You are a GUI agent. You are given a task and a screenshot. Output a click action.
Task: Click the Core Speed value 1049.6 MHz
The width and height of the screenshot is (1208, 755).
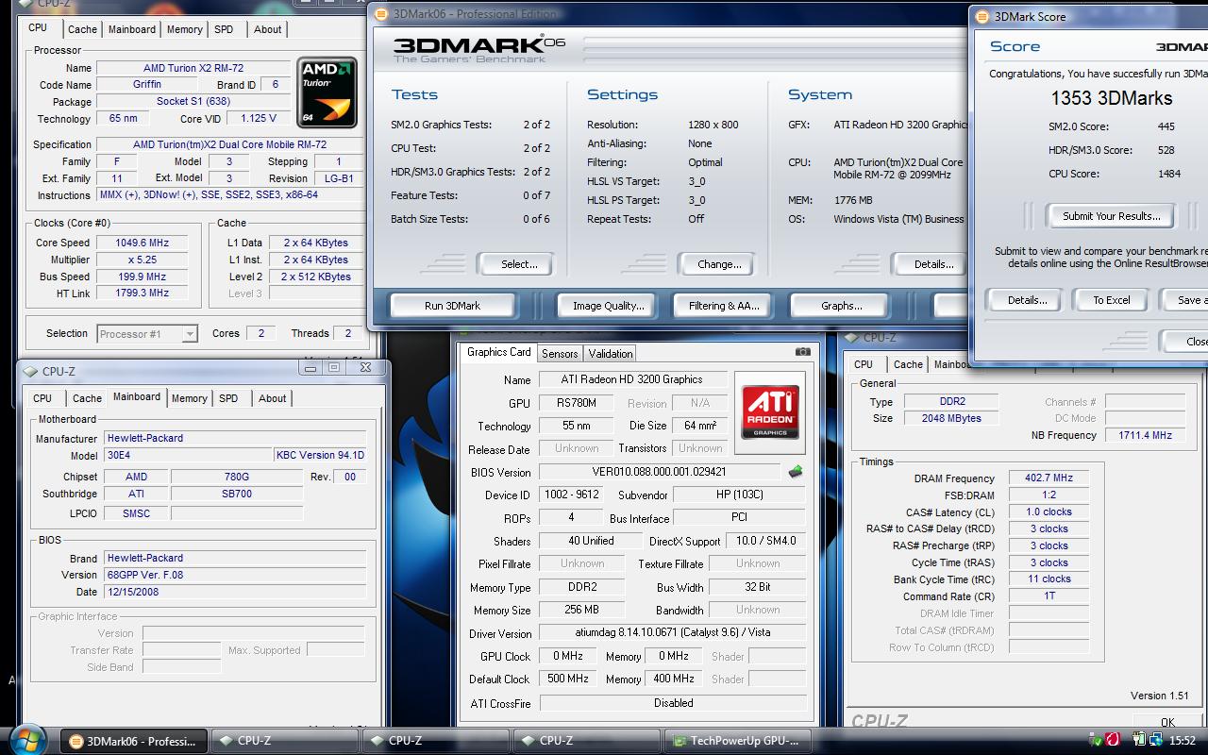point(143,243)
